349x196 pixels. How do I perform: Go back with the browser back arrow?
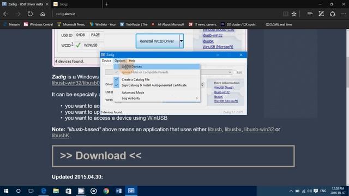pyautogui.click(x=6, y=14)
